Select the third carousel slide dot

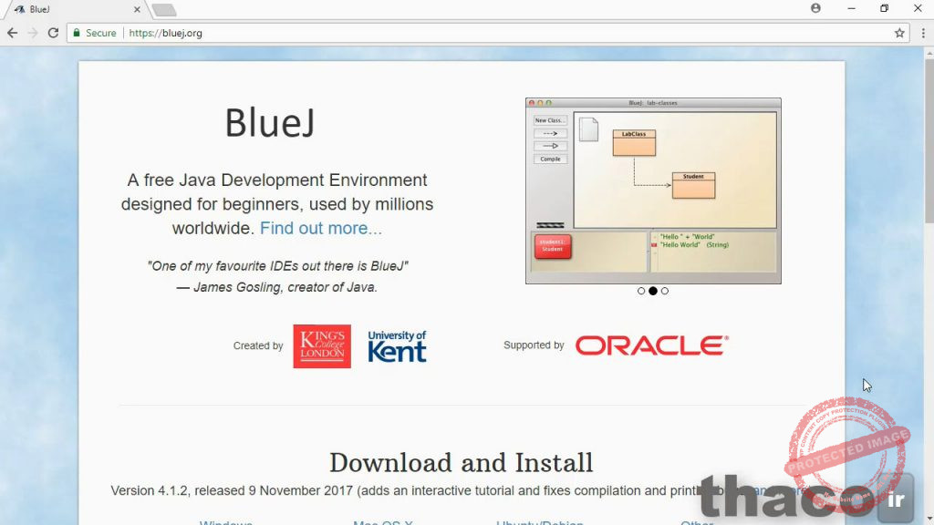[665, 291]
